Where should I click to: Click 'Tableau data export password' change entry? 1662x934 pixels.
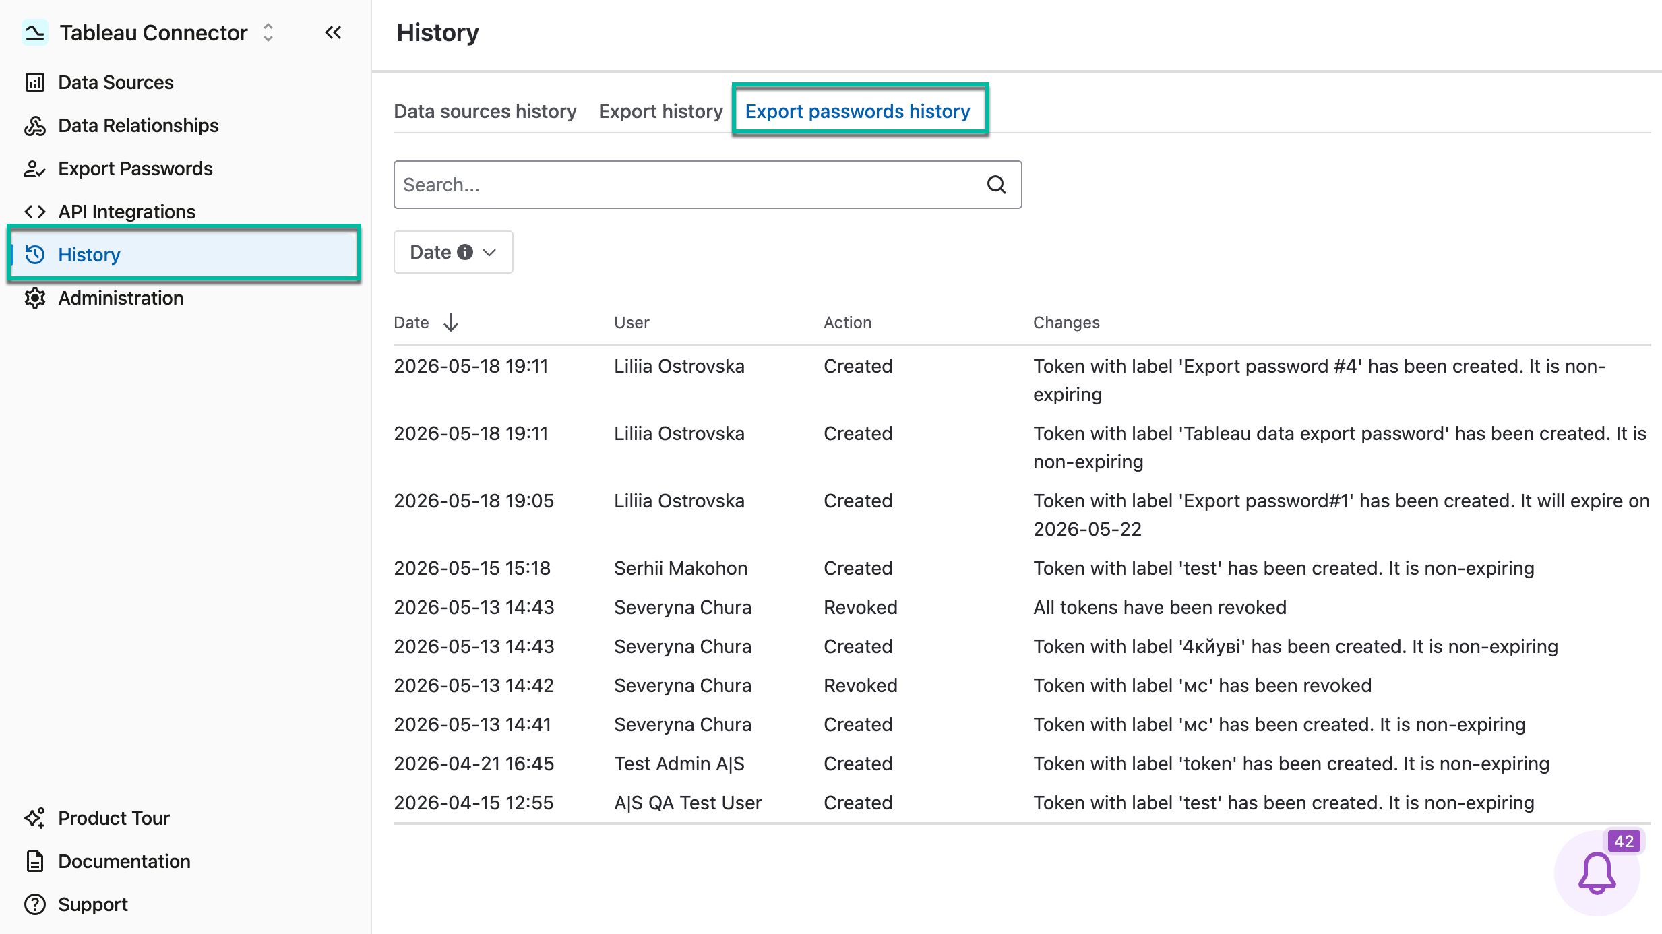pos(1340,447)
